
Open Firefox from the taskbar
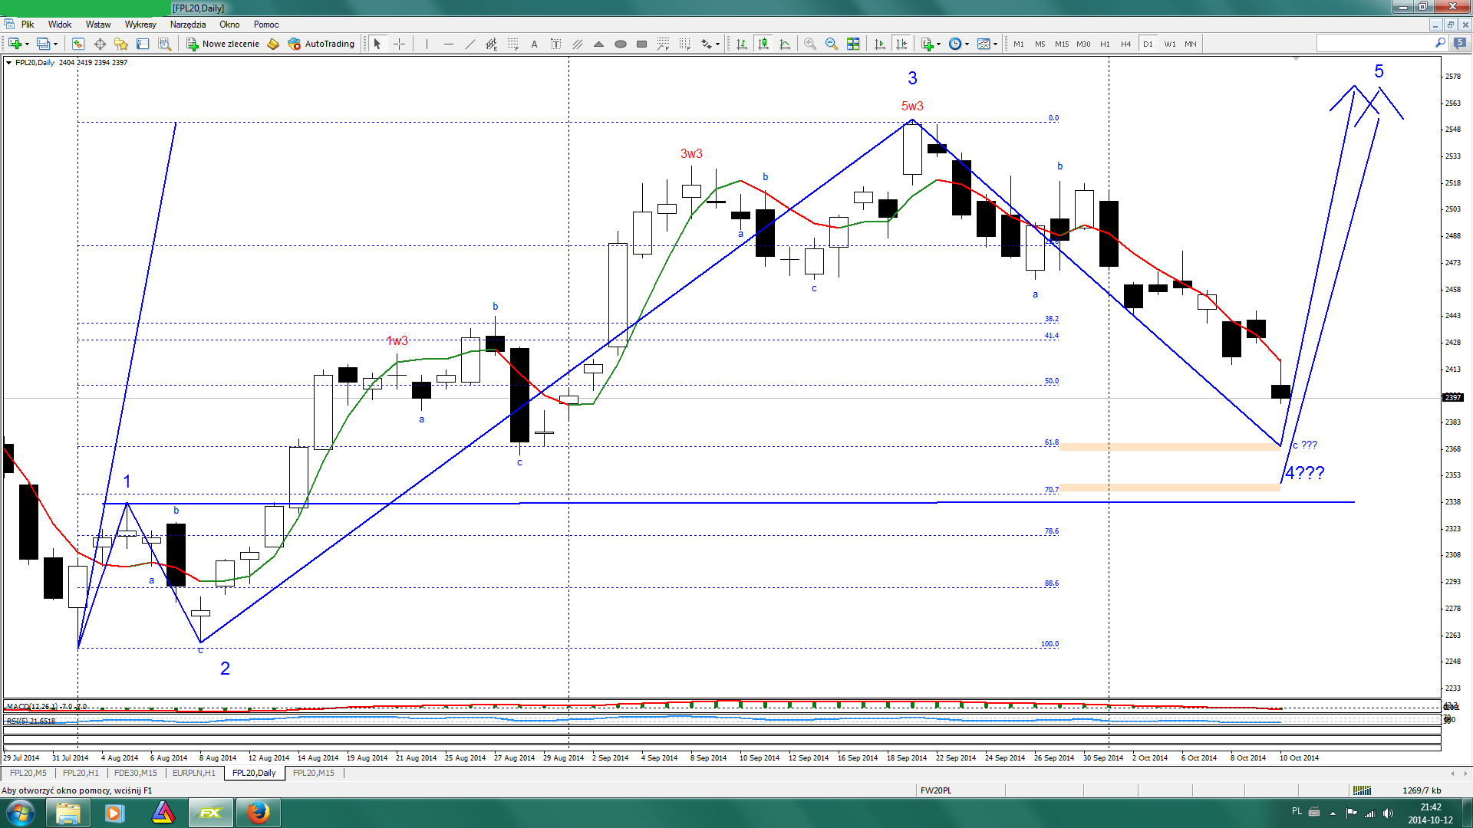[258, 813]
